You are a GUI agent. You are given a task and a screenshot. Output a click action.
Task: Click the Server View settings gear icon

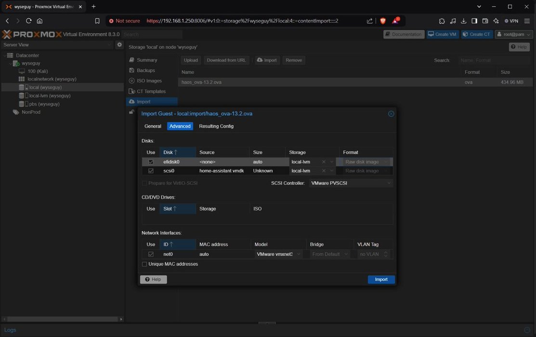pyautogui.click(x=119, y=45)
